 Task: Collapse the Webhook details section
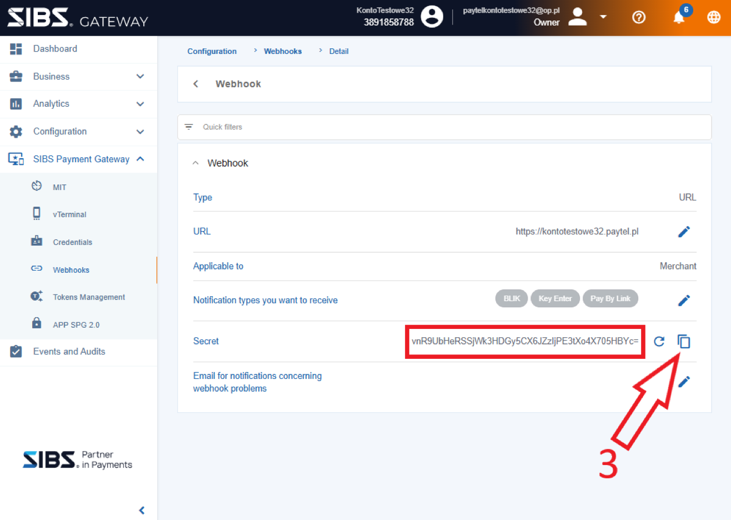click(x=196, y=163)
